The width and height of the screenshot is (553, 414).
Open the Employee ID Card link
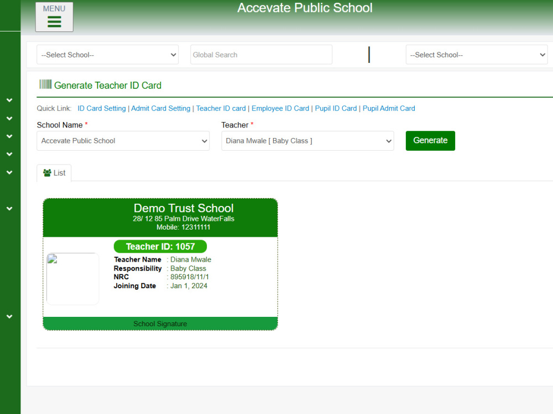(x=280, y=108)
